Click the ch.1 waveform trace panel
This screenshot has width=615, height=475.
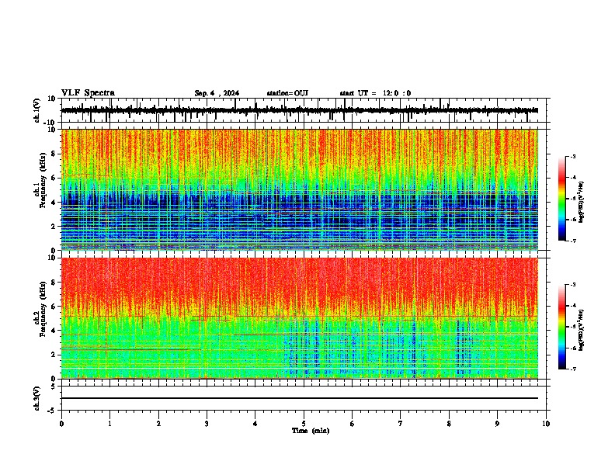(x=305, y=110)
